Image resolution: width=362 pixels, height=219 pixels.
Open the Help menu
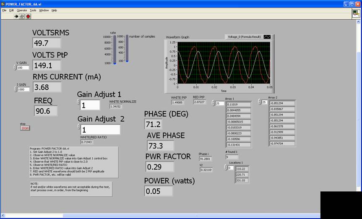click(54, 10)
